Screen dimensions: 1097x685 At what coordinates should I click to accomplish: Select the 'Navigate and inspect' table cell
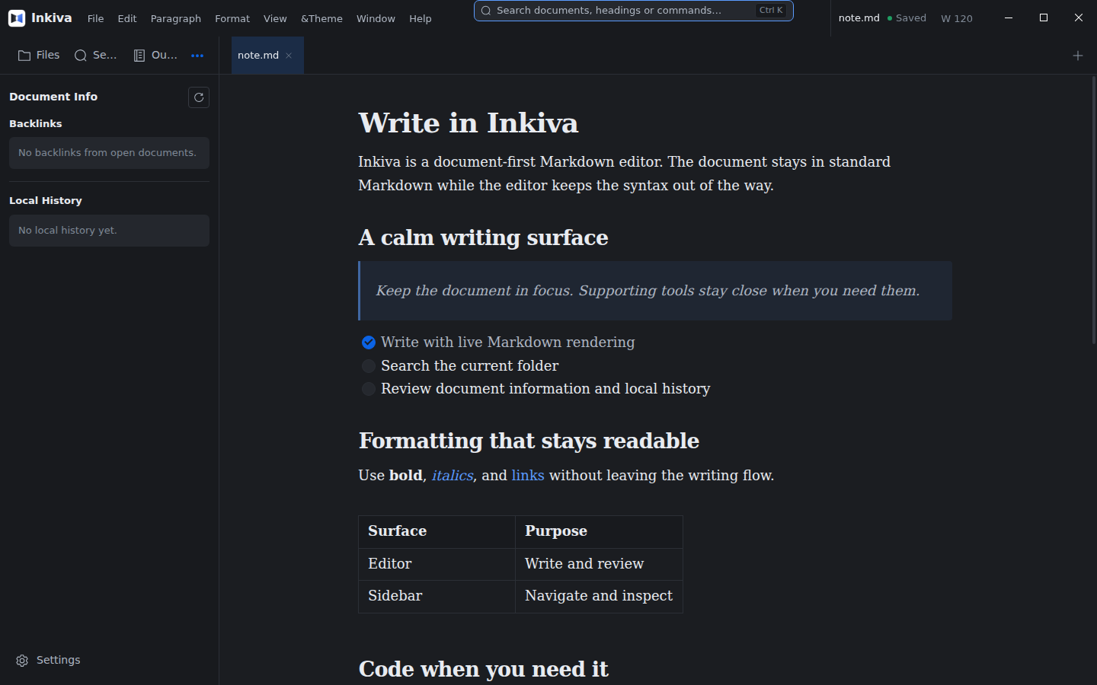(x=599, y=597)
